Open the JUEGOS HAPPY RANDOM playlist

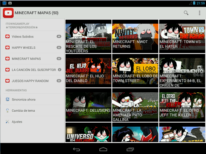(x=32, y=81)
